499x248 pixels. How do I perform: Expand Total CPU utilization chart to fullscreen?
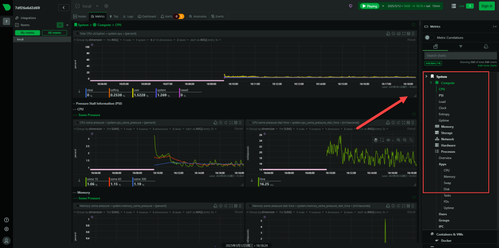click(x=404, y=33)
